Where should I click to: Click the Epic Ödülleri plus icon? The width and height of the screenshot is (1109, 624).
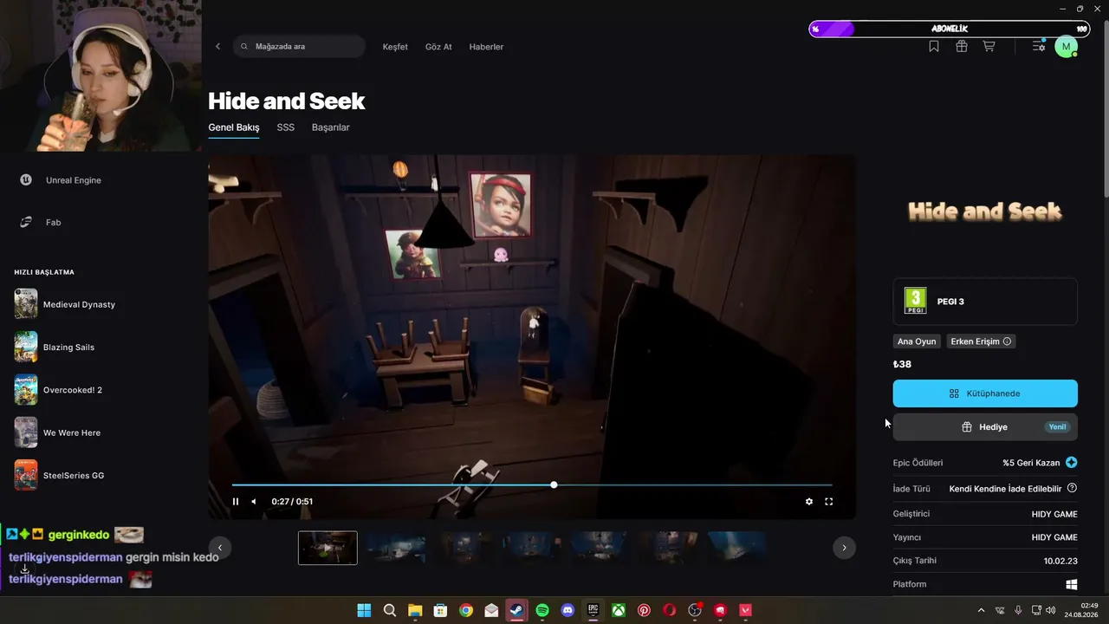[1072, 463]
